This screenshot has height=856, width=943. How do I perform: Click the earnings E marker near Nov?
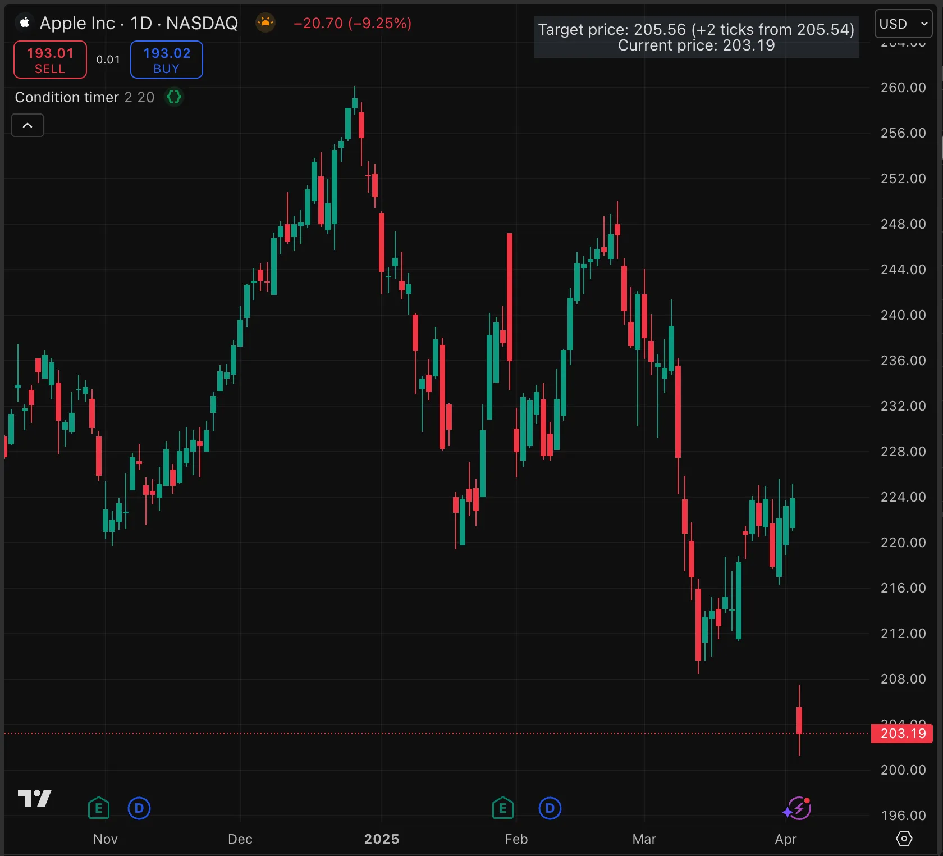point(99,808)
